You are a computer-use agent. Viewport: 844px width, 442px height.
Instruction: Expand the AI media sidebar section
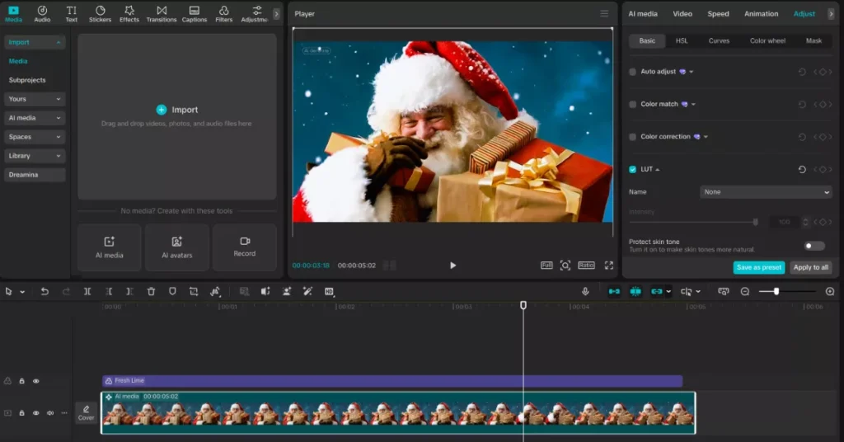click(x=35, y=118)
